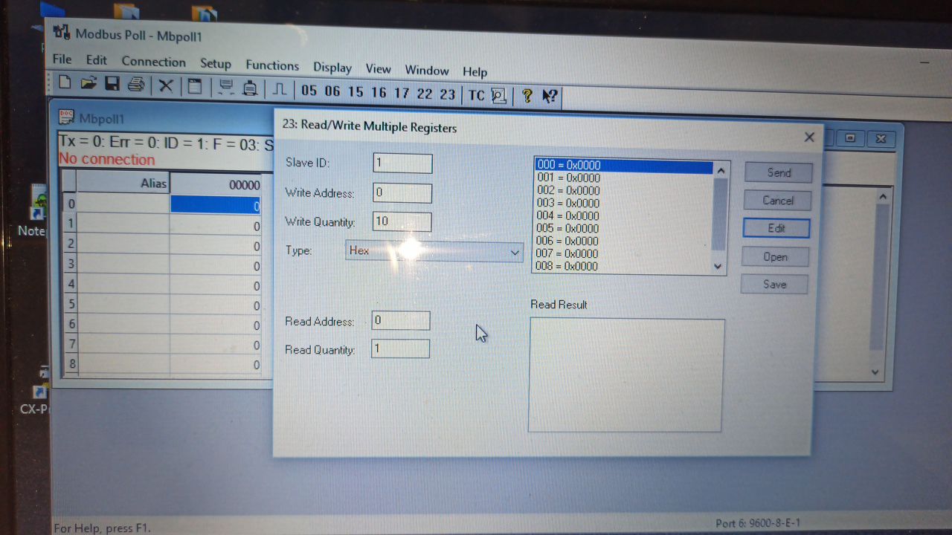Select highlighted value cell in row 0
This screenshot has height=535, width=952.
pos(216,205)
